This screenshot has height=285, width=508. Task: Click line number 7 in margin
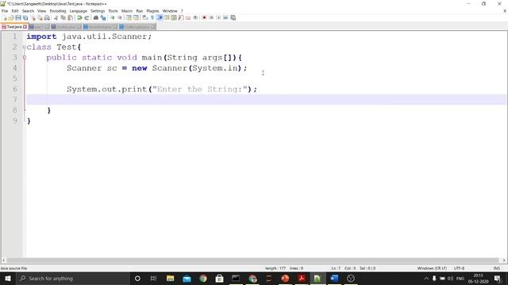(15, 100)
